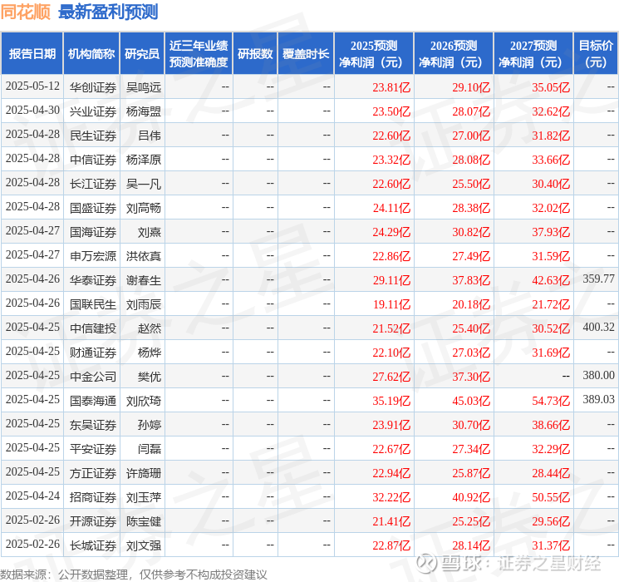The image size is (619, 582).
Task: Click the 2025预测净利润 column header
Action: tap(374, 54)
